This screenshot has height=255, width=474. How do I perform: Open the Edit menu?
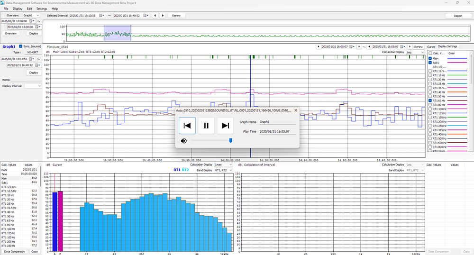coord(29,9)
